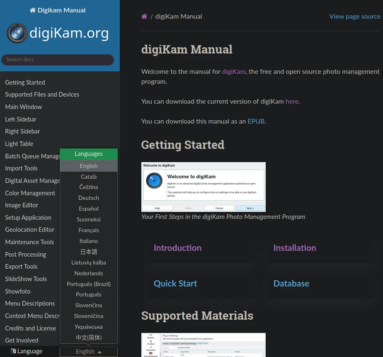Viewport: 383px width, 357px height.
Task: Open the EPUB manual download link
Action: click(256, 121)
